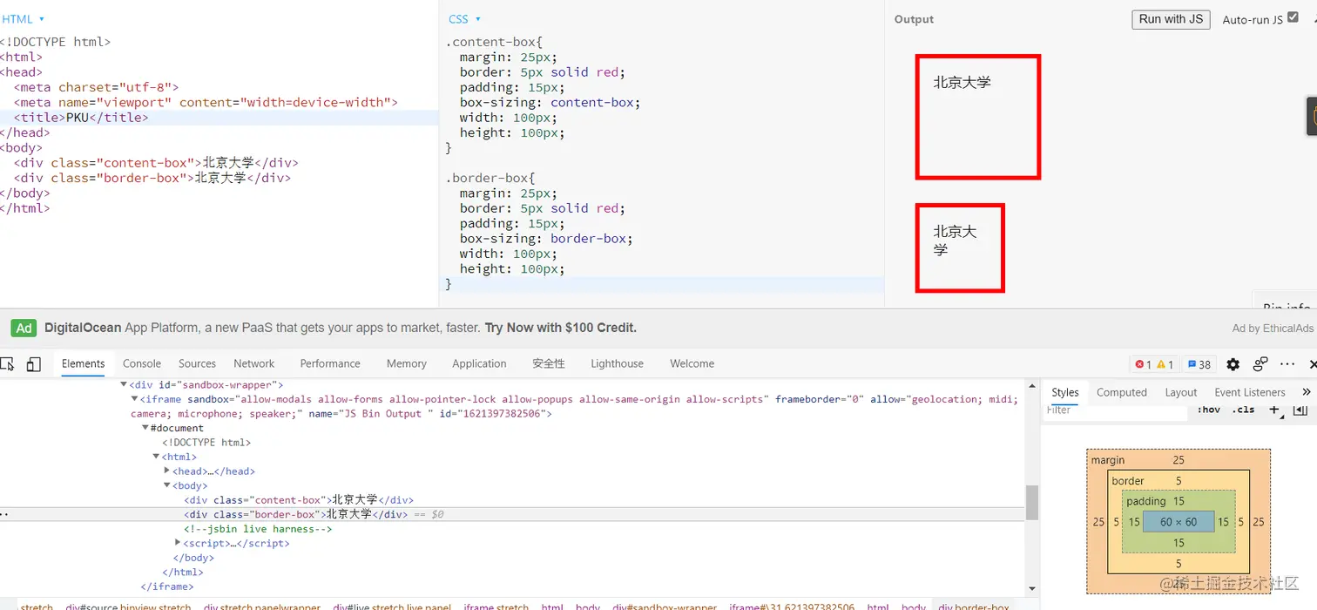Open the Application tab

479,363
